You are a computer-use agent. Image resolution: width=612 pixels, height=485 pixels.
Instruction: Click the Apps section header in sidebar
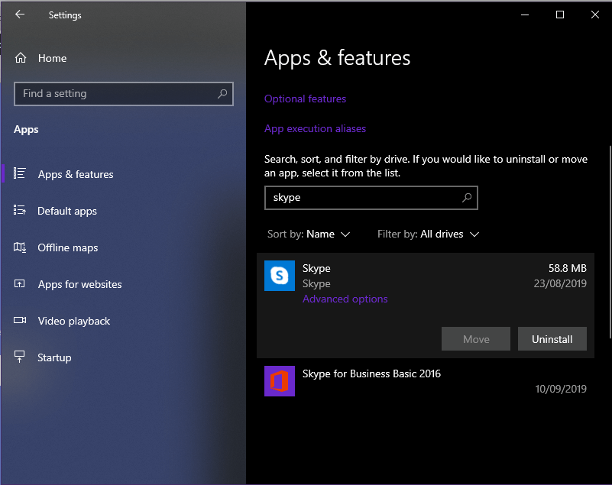click(x=26, y=130)
